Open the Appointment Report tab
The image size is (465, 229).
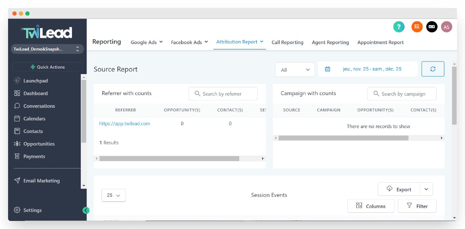[380, 42]
